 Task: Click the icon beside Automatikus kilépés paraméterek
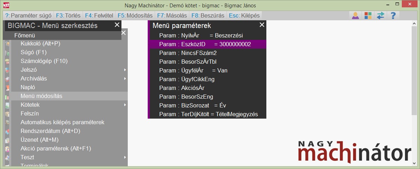(x=8, y=122)
